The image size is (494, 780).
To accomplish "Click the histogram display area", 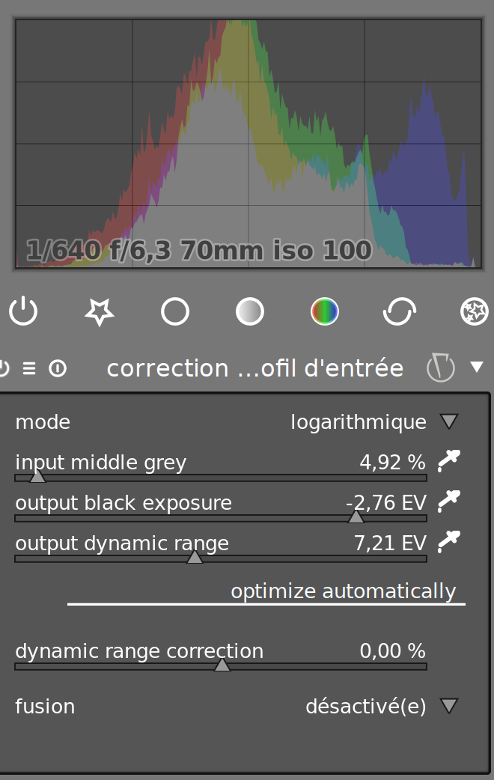I will coord(248,144).
